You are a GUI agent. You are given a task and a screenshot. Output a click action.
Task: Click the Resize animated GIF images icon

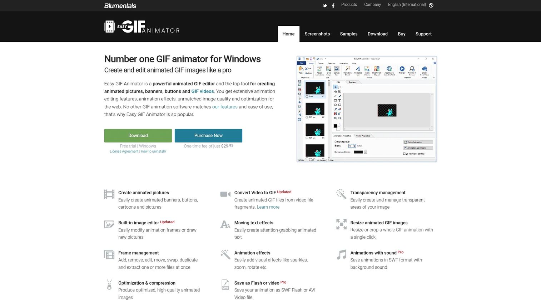pyautogui.click(x=341, y=224)
